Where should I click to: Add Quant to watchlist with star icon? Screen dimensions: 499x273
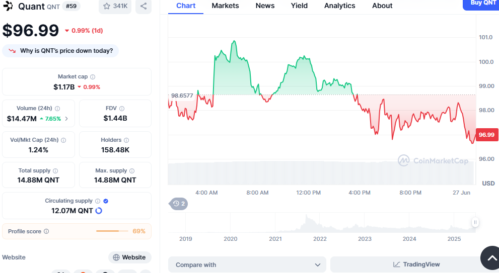click(115, 6)
